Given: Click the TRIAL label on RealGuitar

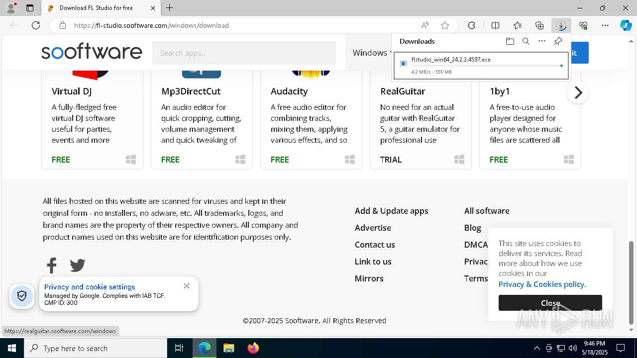Looking at the screenshot, I should click(391, 160).
